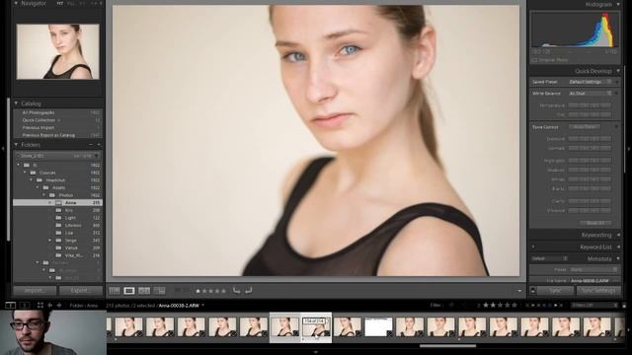The height and width of the screenshot is (355, 632).
Task: Switch to Grid view in the toolbar
Action: [x=115, y=290]
